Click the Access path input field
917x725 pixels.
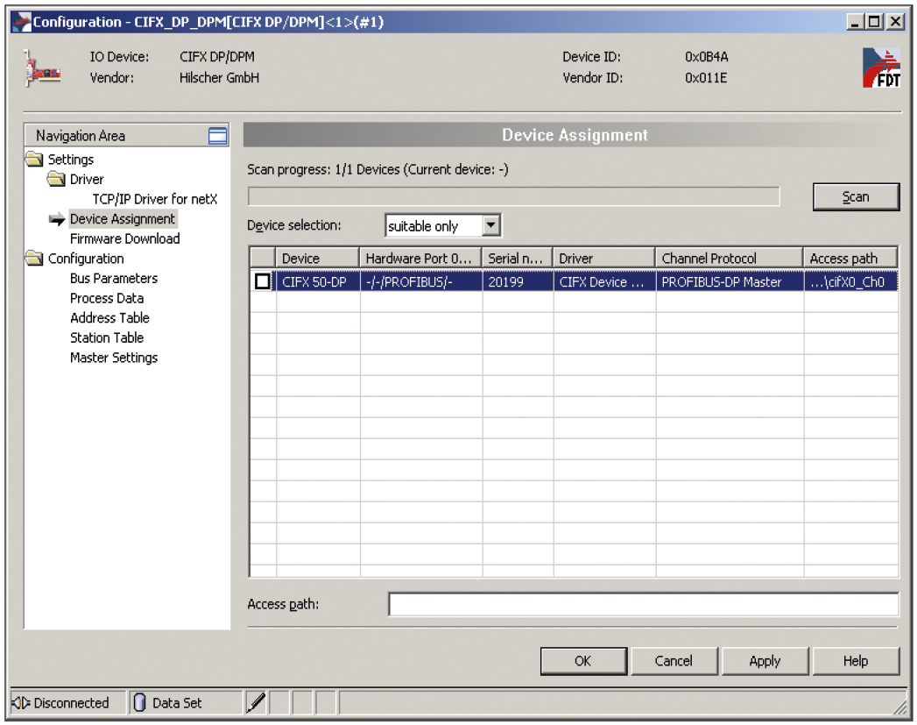coord(644,605)
